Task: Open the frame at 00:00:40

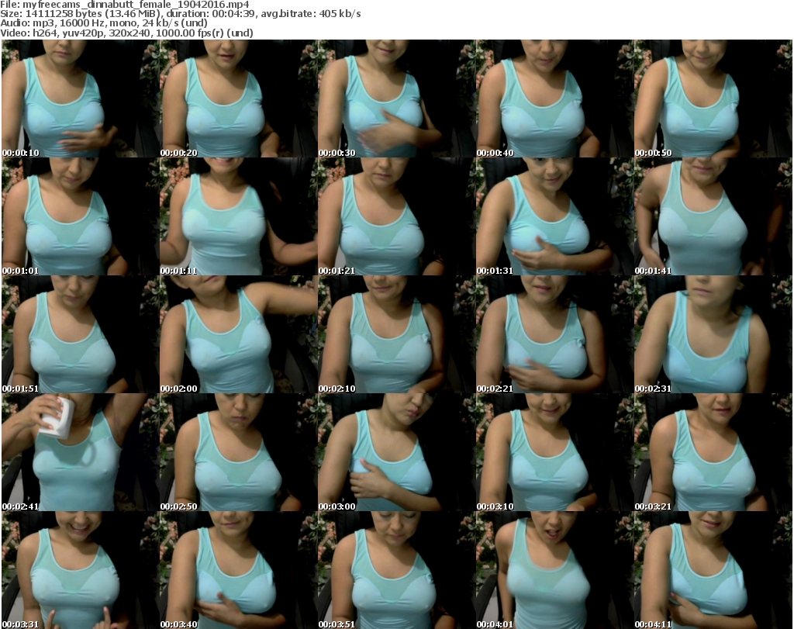Action: click(555, 98)
